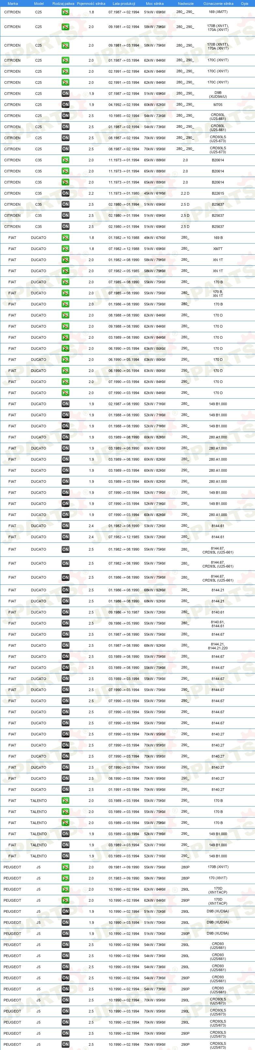The height and width of the screenshot is (1050, 255).
Task: Click petrol icon in Citroen 02.1991 -> 02.1994 row
Action: click(x=65, y=71)
